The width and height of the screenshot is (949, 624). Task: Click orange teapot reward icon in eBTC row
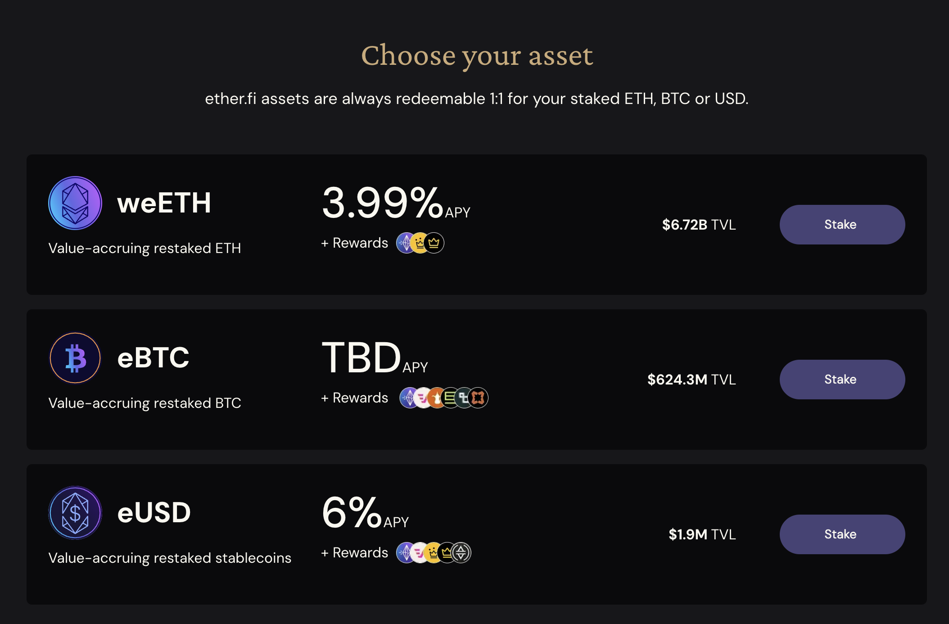436,398
